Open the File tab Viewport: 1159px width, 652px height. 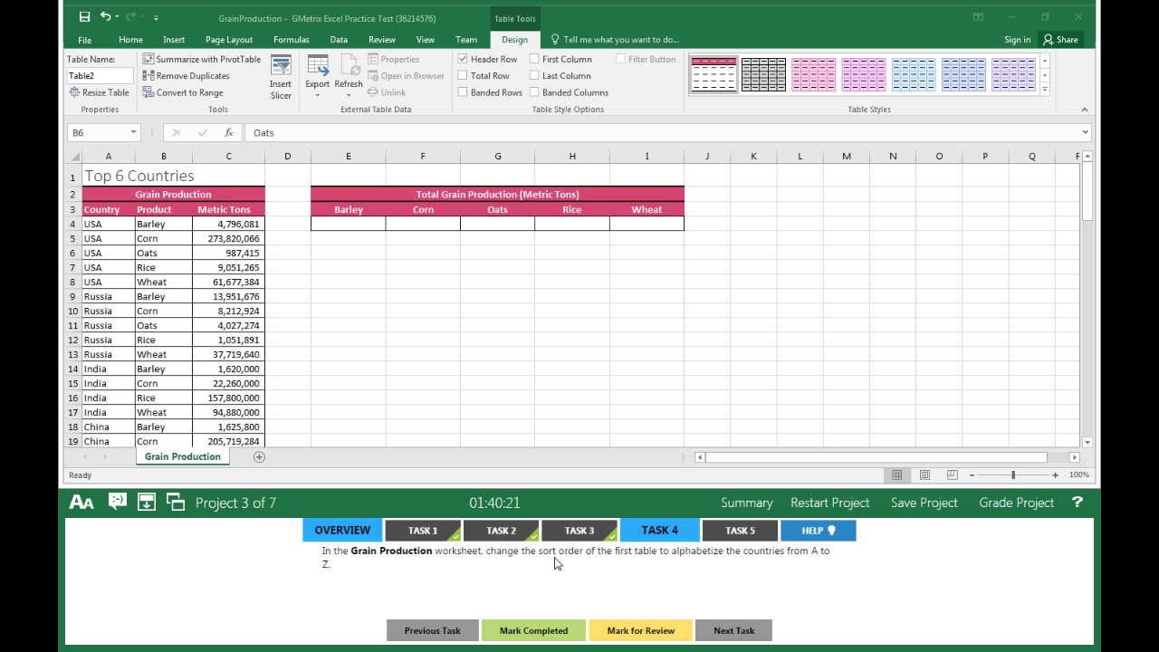tap(84, 40)
